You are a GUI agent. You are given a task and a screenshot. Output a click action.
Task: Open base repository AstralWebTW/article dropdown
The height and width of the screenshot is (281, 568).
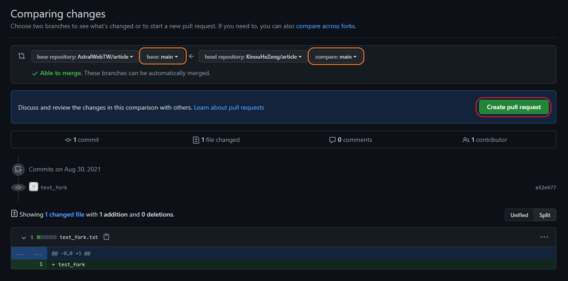coord(85,57)
